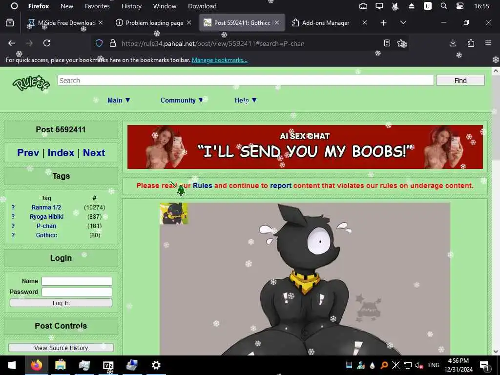Screen dimensions: 500x375
Task: Open the Settings gear in the taskbar
Action: (x=156, y=365)
